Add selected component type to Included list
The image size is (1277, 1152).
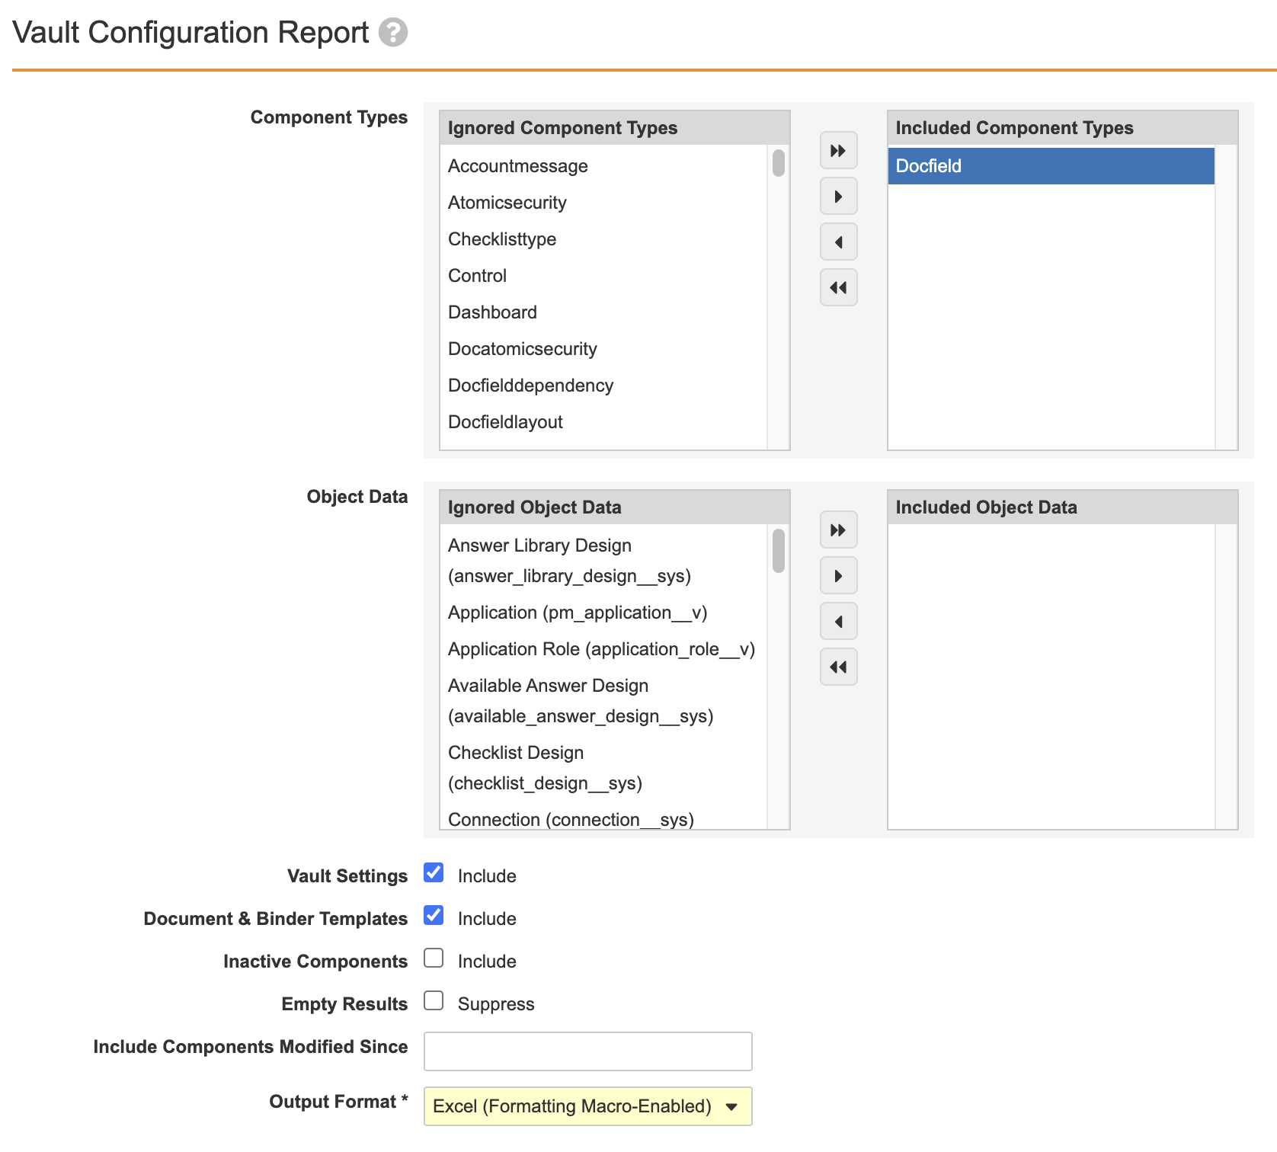(x=838, y=197)
